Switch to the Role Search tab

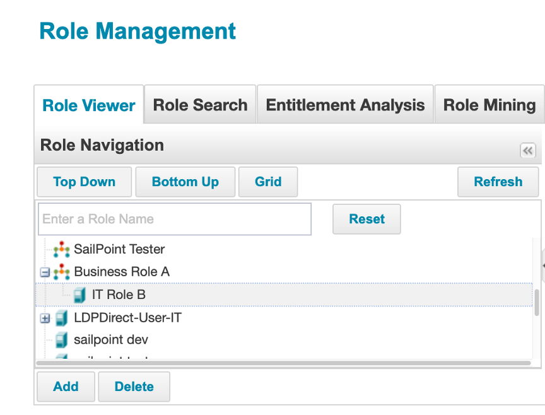coord(200,105)
